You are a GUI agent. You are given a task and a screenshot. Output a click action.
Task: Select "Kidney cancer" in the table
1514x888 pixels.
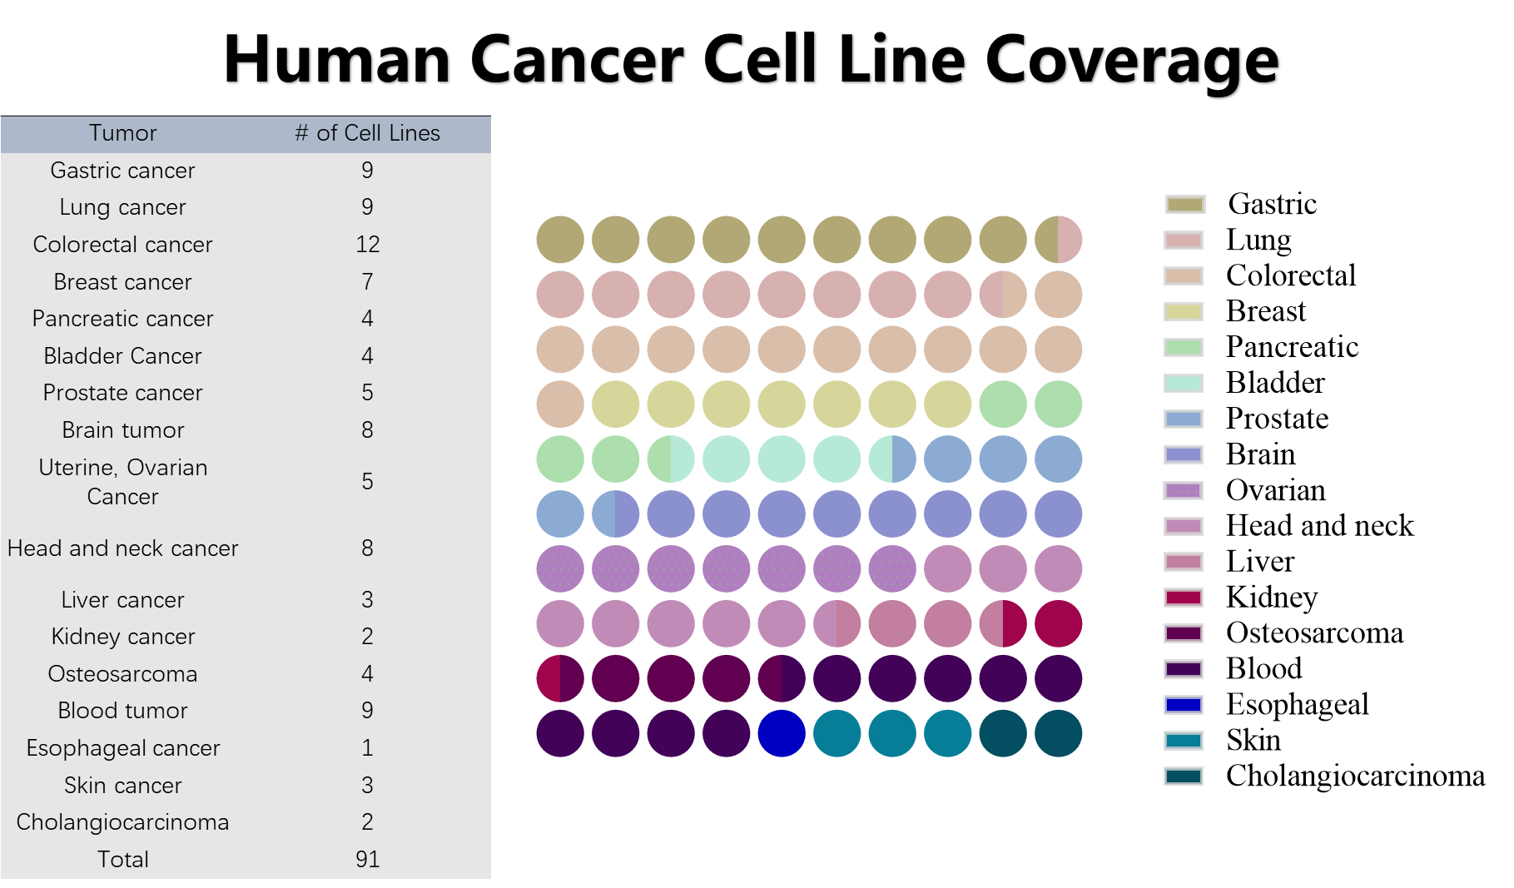[x=123, y=637]
